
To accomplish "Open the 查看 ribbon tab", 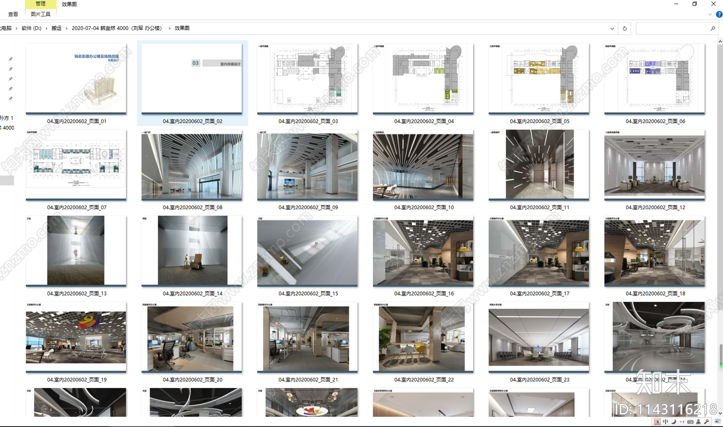I will pos(13,14).
